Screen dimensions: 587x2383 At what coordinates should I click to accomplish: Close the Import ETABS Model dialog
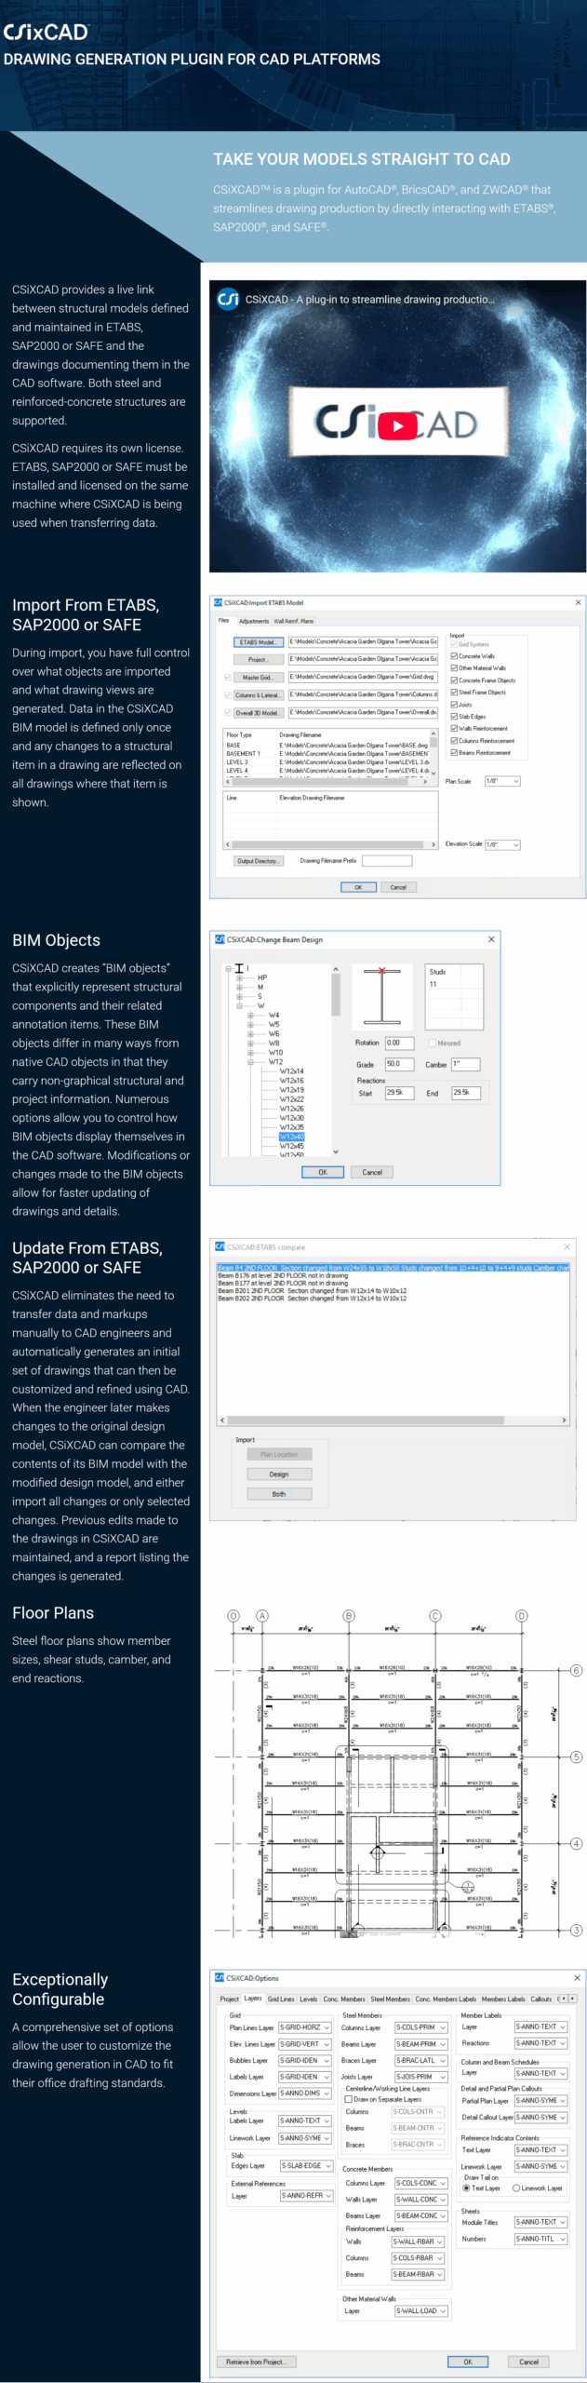[x=578, y=603]
